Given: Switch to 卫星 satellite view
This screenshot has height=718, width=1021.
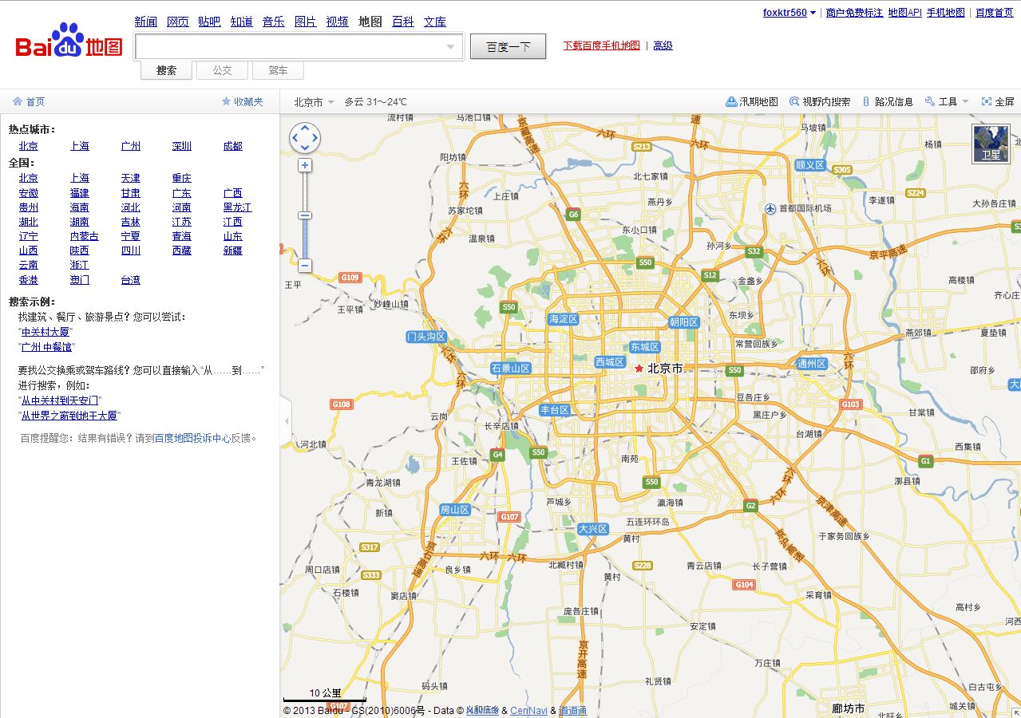Looking at the screenshot, I should [991, 142].
